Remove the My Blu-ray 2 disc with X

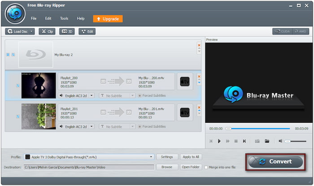click(199, 45)
